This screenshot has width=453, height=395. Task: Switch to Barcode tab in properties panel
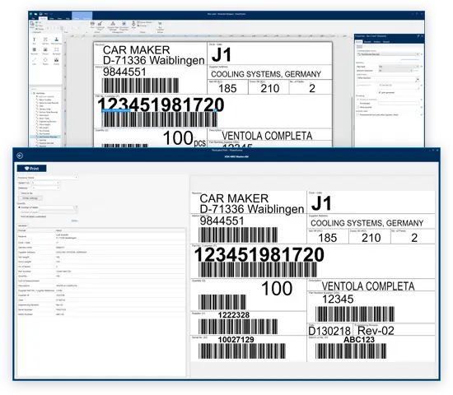[367, 42]
